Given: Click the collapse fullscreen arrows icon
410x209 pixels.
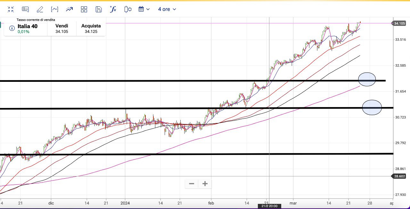Looking at the screenshot, I should tap(11, 9).
